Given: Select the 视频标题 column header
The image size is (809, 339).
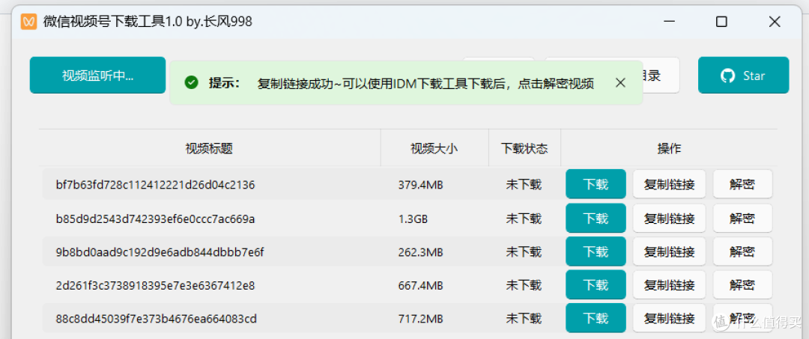Looking at the screenshot, I should [209, 148].
